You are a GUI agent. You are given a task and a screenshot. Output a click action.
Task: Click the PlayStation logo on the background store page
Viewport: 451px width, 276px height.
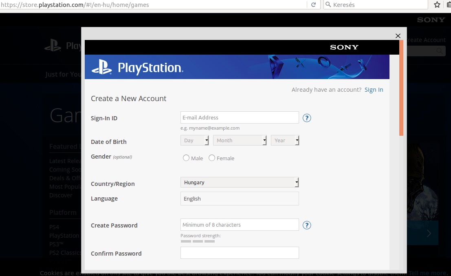[x=63, y=46]
